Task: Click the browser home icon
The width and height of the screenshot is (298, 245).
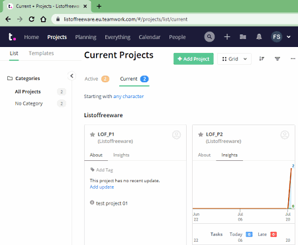Action: point(43,19)
